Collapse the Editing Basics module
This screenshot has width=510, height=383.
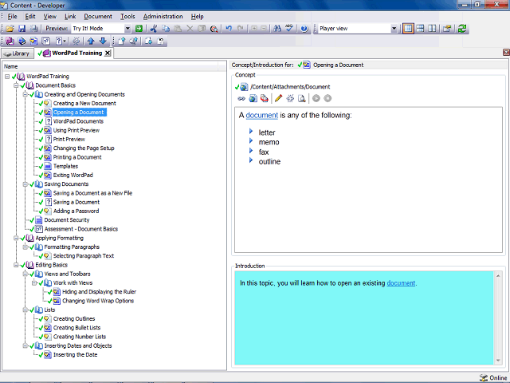(16, 265)
